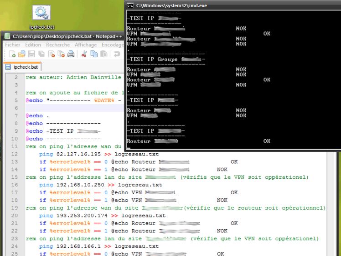The width and height of the screenshot is (341, 256).
Task: Click the Paste clipboard icon
Action: [104, 54]
